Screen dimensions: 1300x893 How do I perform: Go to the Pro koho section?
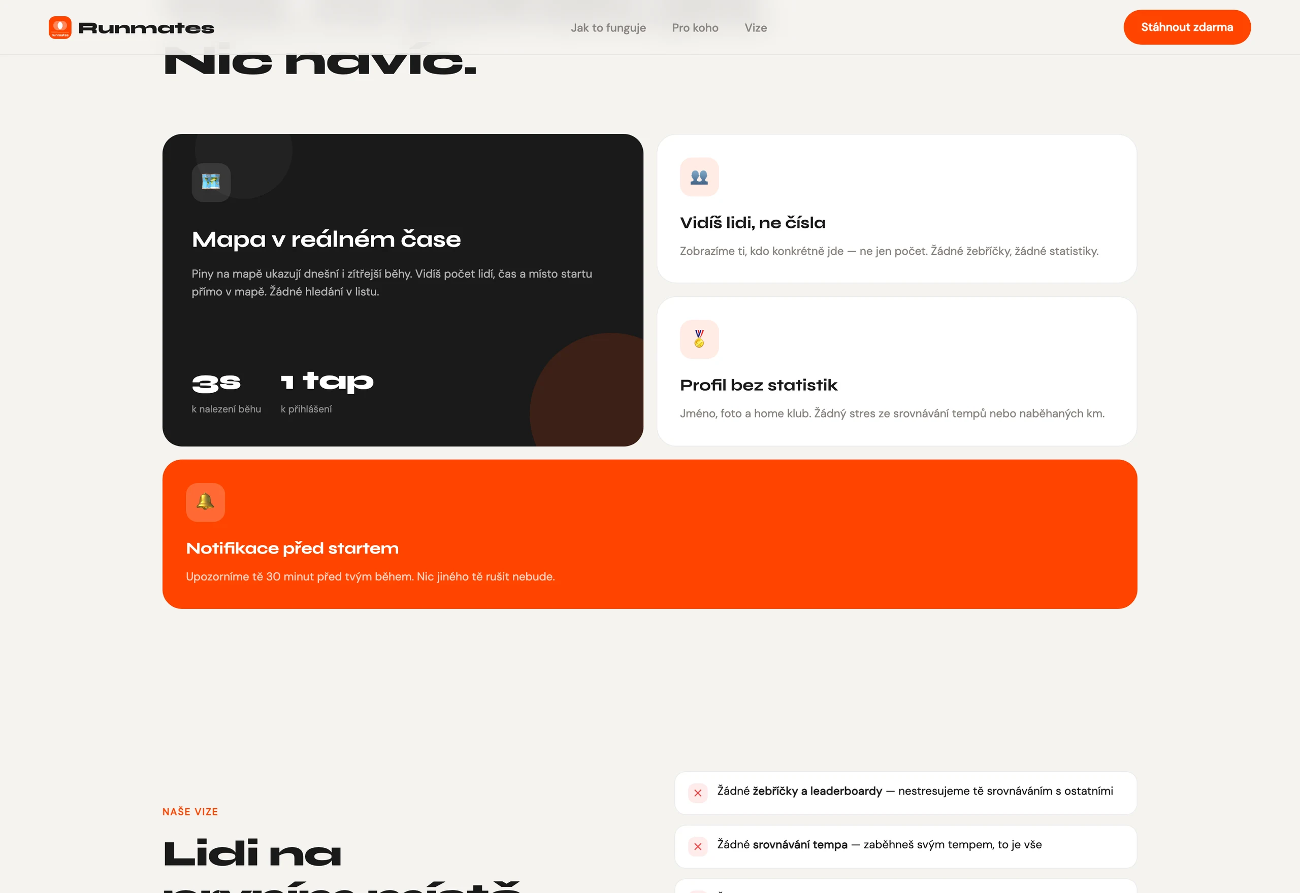pos(695,27)
